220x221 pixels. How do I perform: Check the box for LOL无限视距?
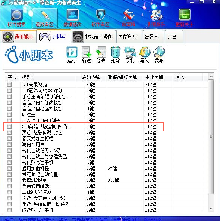click(x=9, y=85)
